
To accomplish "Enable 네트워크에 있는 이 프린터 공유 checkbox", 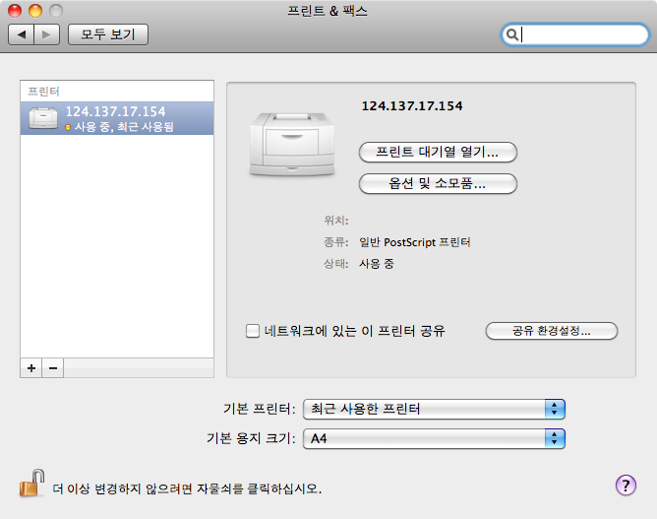I will coord(253,331).
